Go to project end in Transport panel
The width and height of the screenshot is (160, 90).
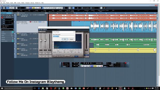pyautogui.click(x=89, y=66)
